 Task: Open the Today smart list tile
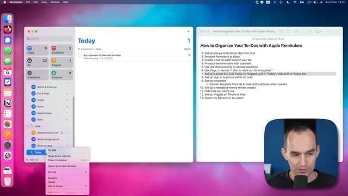[37, 50]
